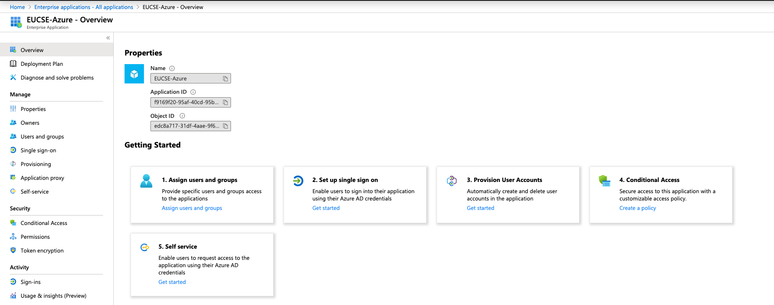
Task: Open Diagnose and solve problems
Action: (56, 77)
